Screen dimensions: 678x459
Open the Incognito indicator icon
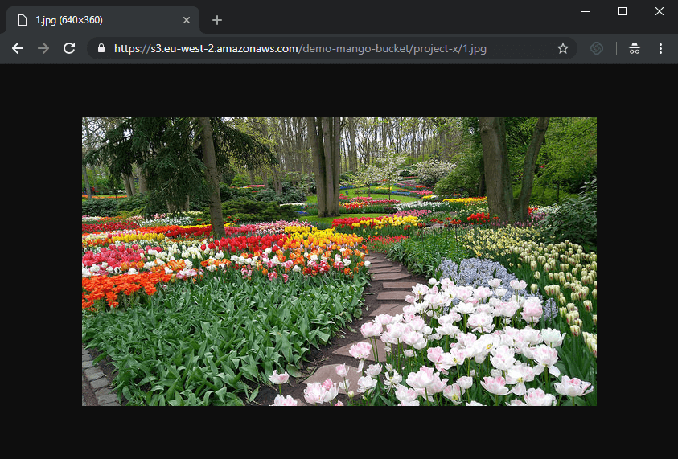pos(635,48)
